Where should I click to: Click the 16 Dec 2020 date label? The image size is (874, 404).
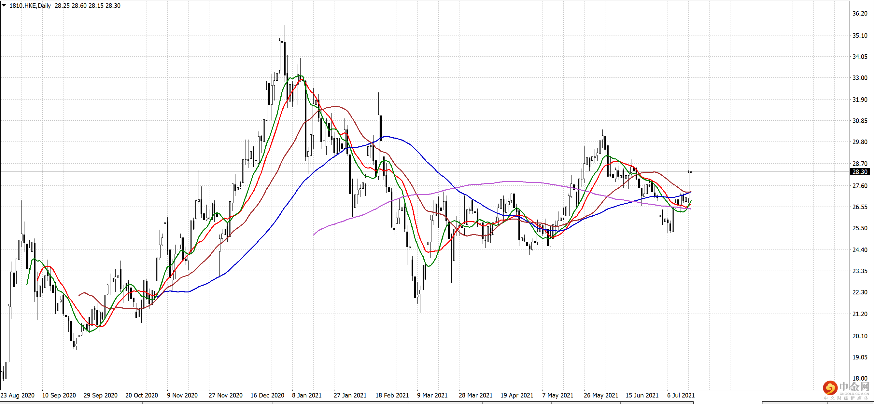pos(267,395)
